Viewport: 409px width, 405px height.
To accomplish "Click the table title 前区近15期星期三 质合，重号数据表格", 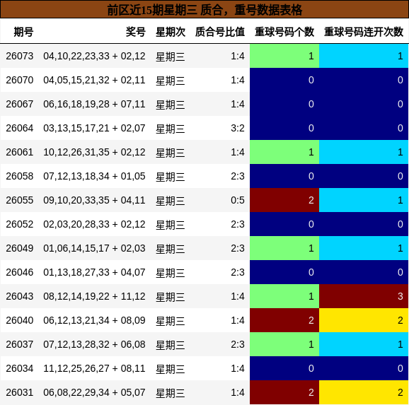I will pyautogui.click(x=204, y=10).
